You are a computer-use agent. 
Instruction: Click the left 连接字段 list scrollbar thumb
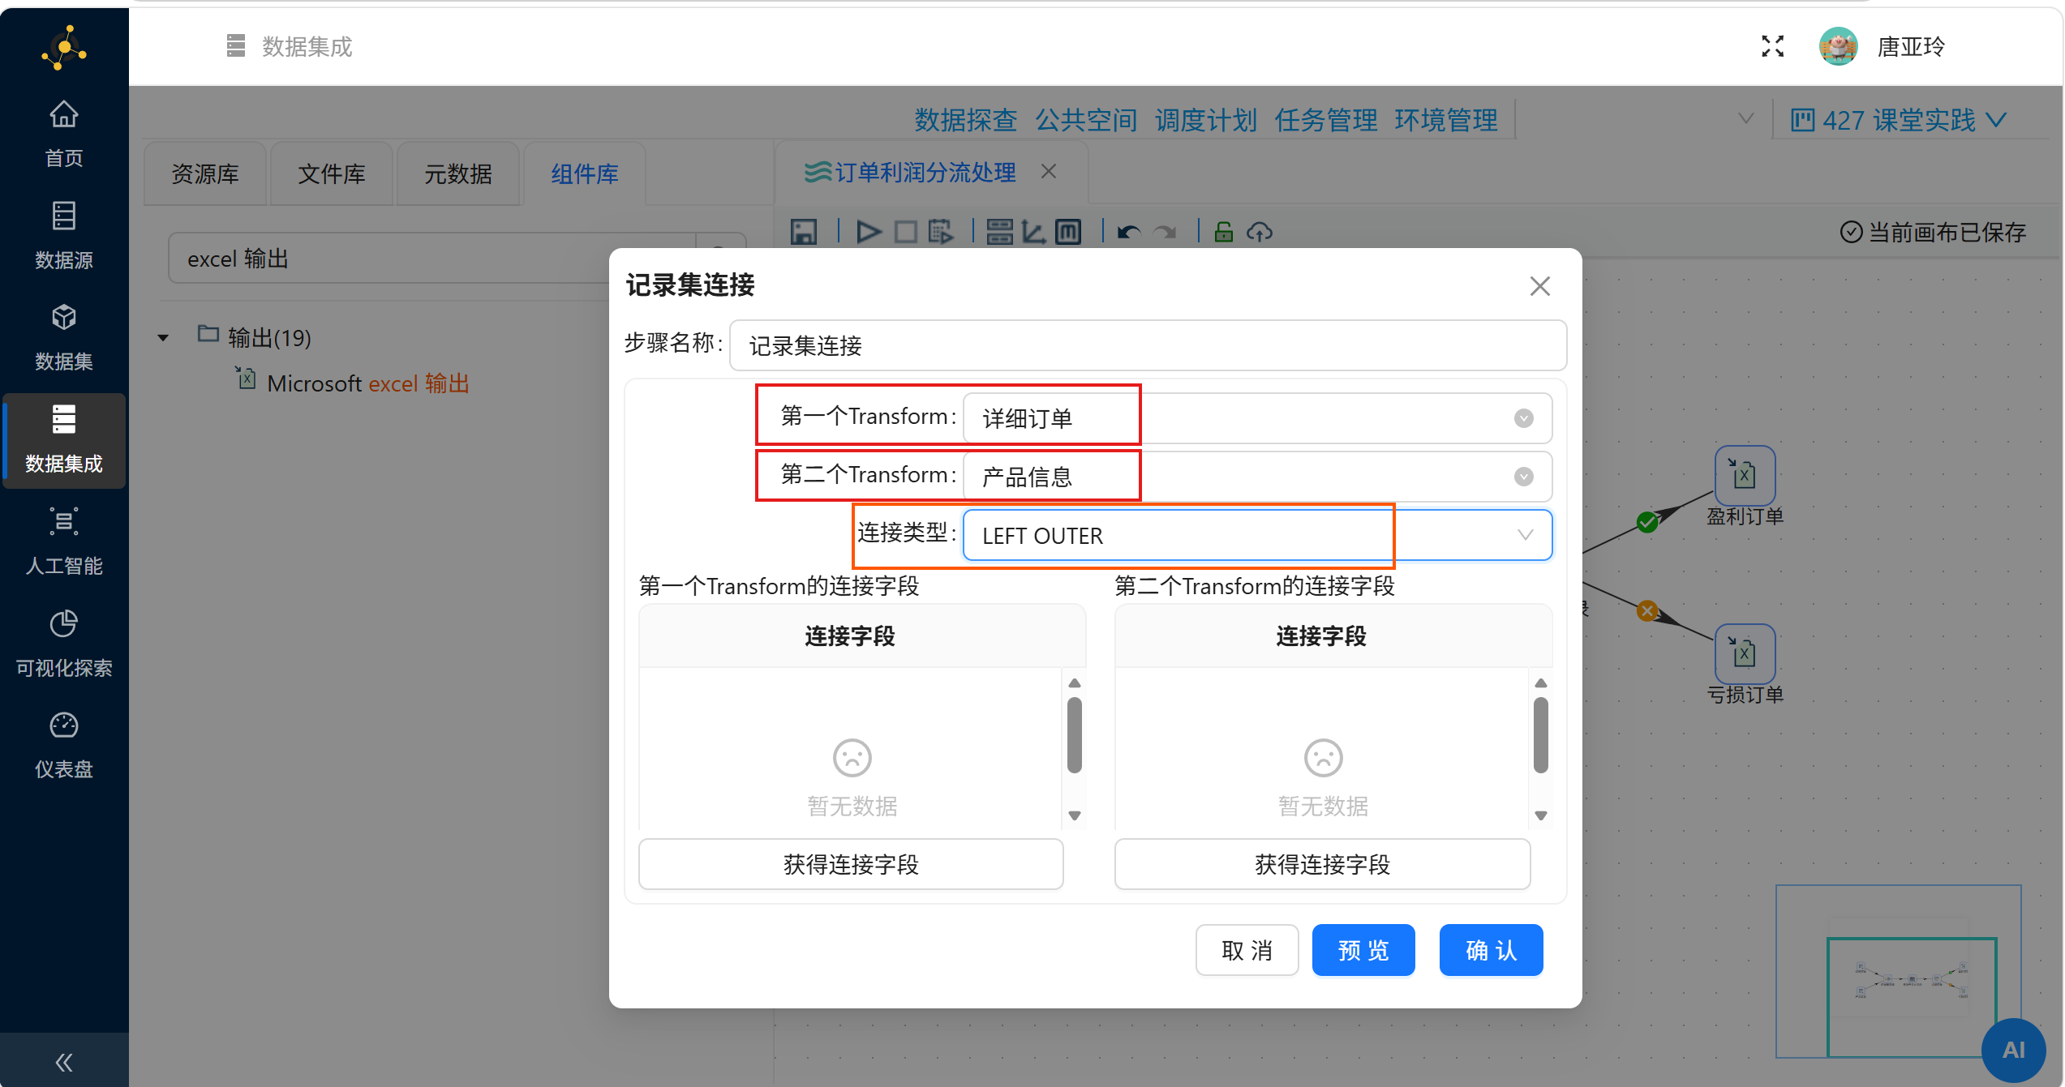coord(1074,734)
